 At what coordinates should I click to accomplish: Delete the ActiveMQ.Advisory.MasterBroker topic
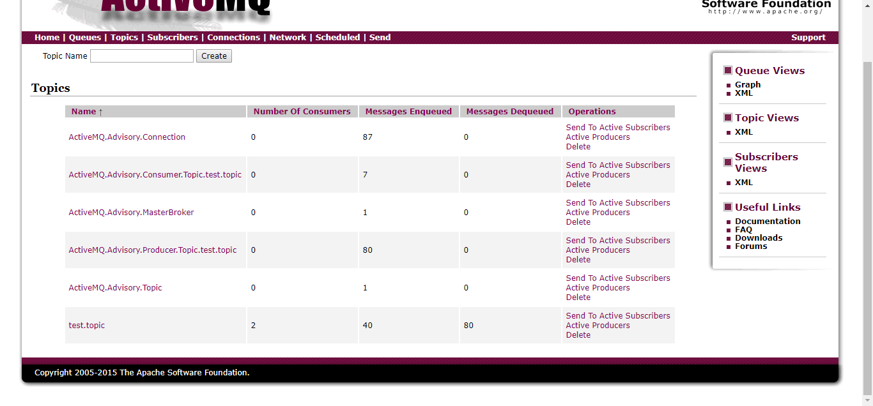(578, 222)
